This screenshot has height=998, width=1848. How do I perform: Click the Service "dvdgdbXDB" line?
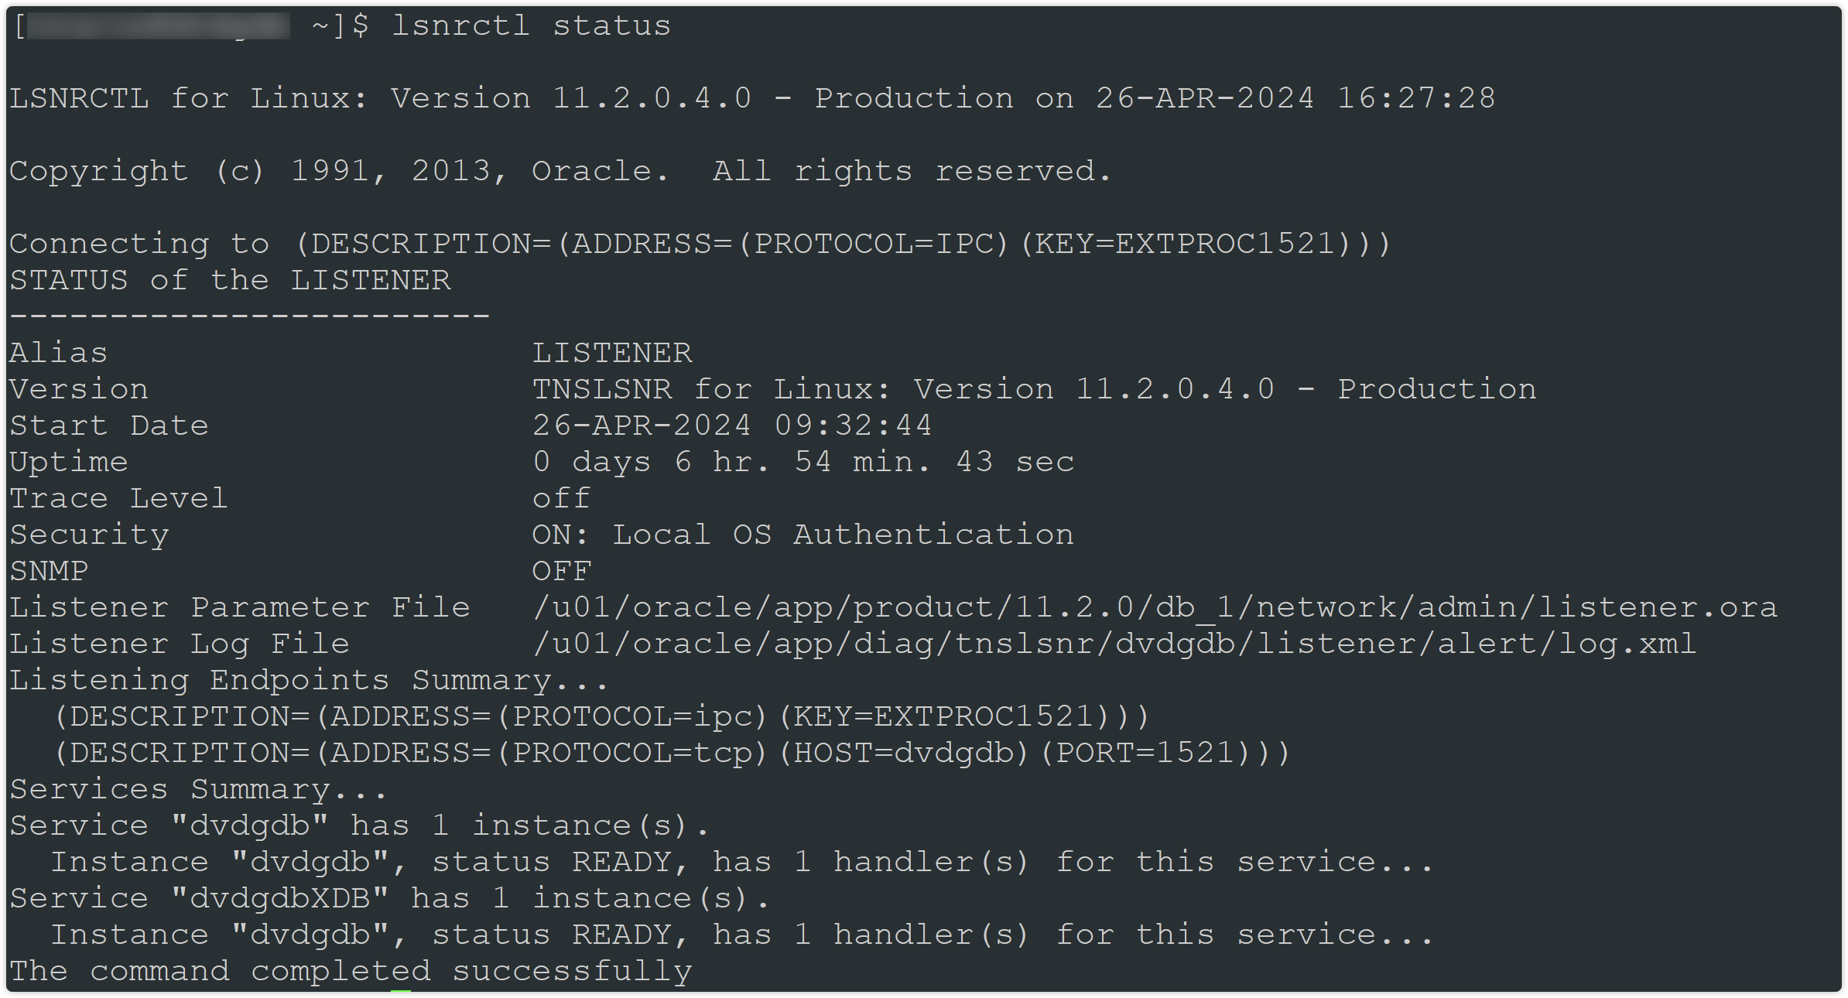click(x=389, y=898)
